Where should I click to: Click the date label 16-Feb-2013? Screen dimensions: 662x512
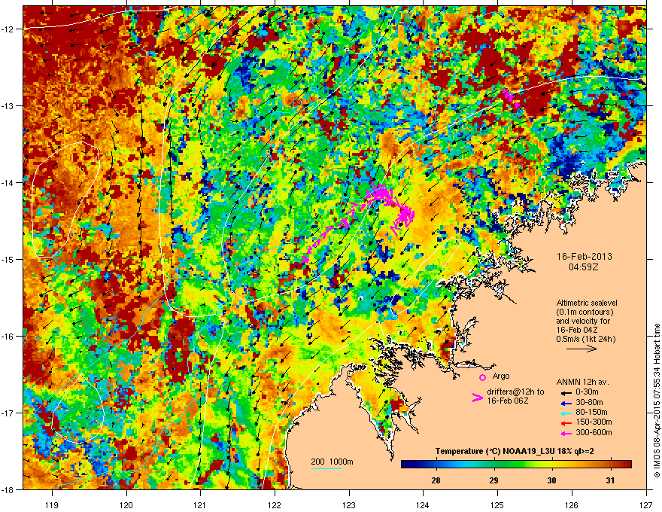(x=584, y=257)
